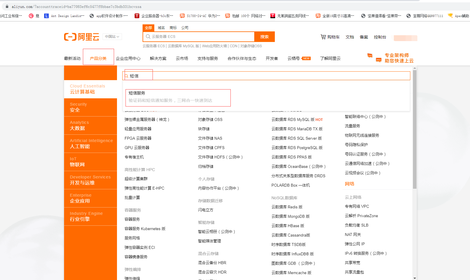This screenshot has height=280, width=470.
Task: Open the app软件设计制作 bookmark
Action: (x=109, y=16)
